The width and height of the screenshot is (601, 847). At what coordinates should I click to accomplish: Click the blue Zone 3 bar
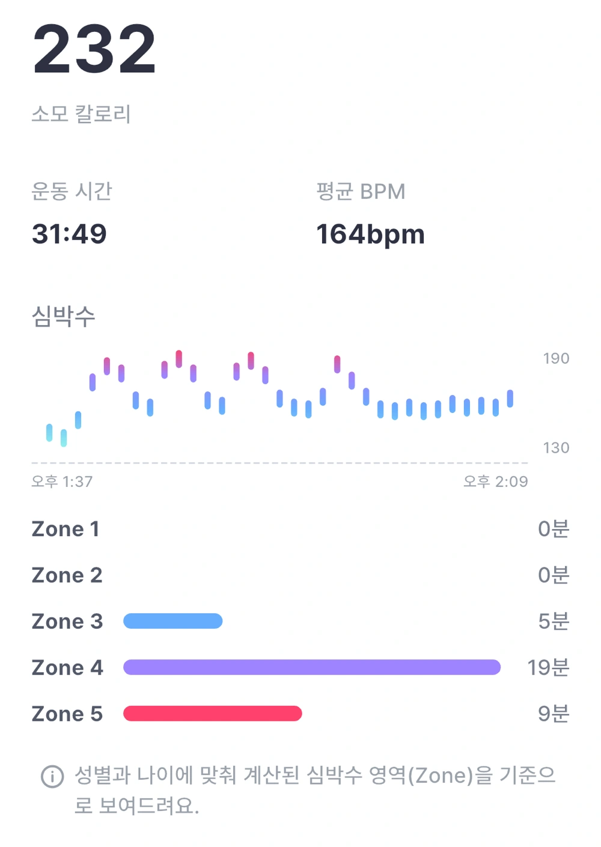(173, 621)
